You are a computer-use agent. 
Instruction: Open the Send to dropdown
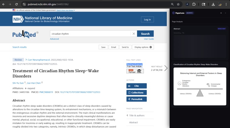[x=125, y=47]
